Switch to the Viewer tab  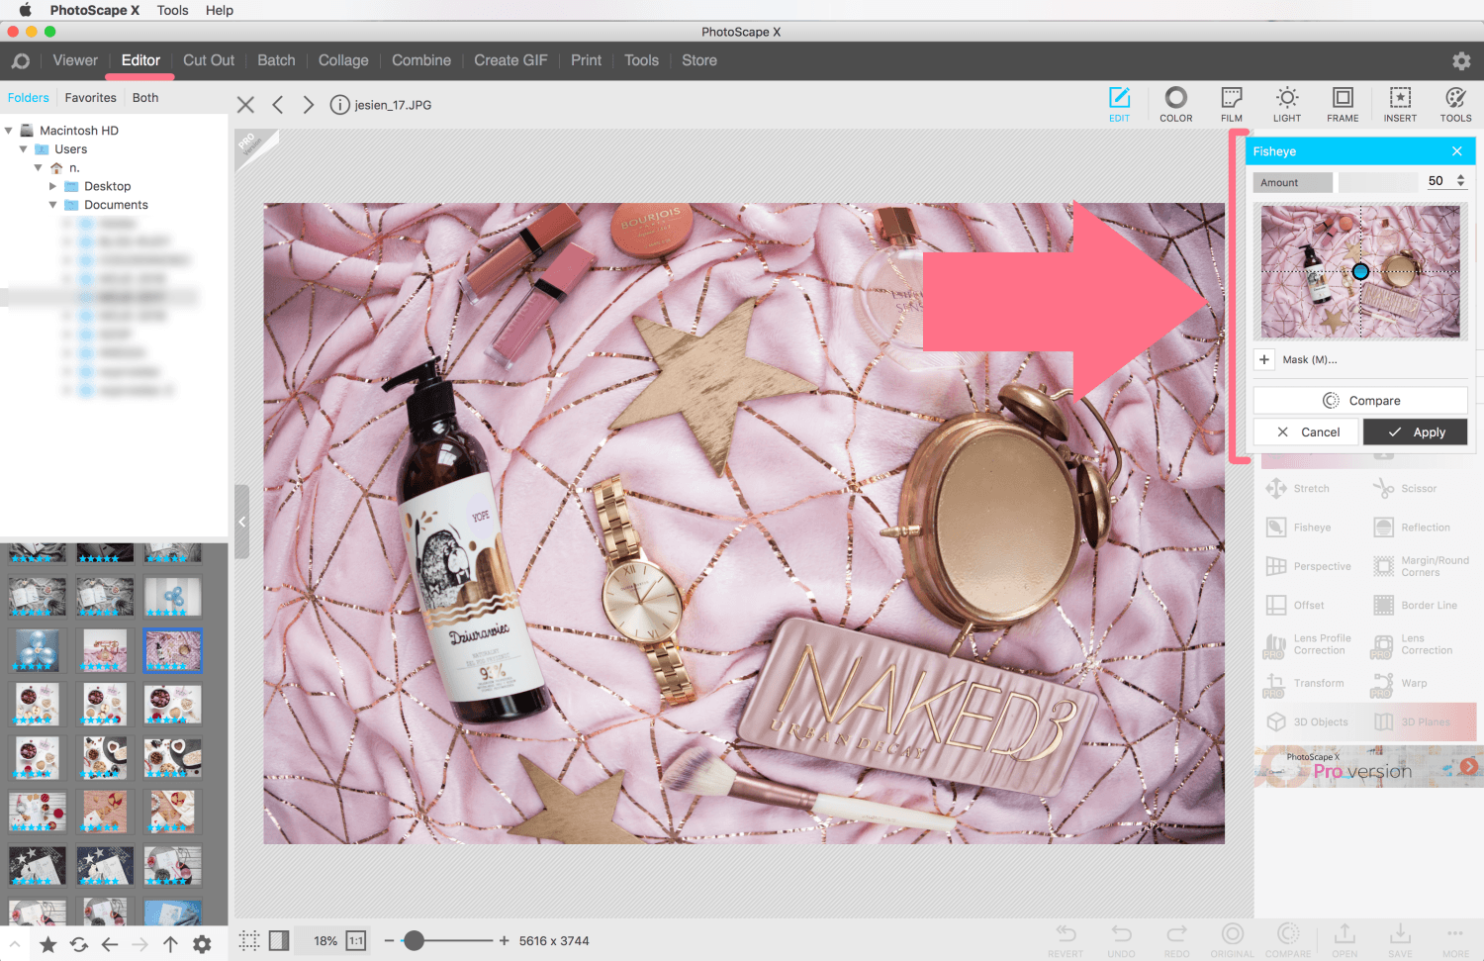click(x=75, y=60)
